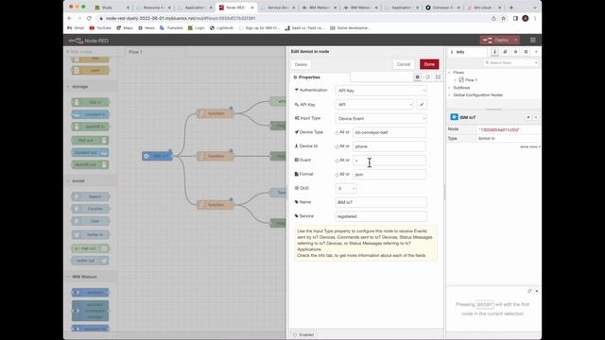This screenshot has width=605, height=340.
Task: Click the Device Type input field
Action: [x=389, y=132]
